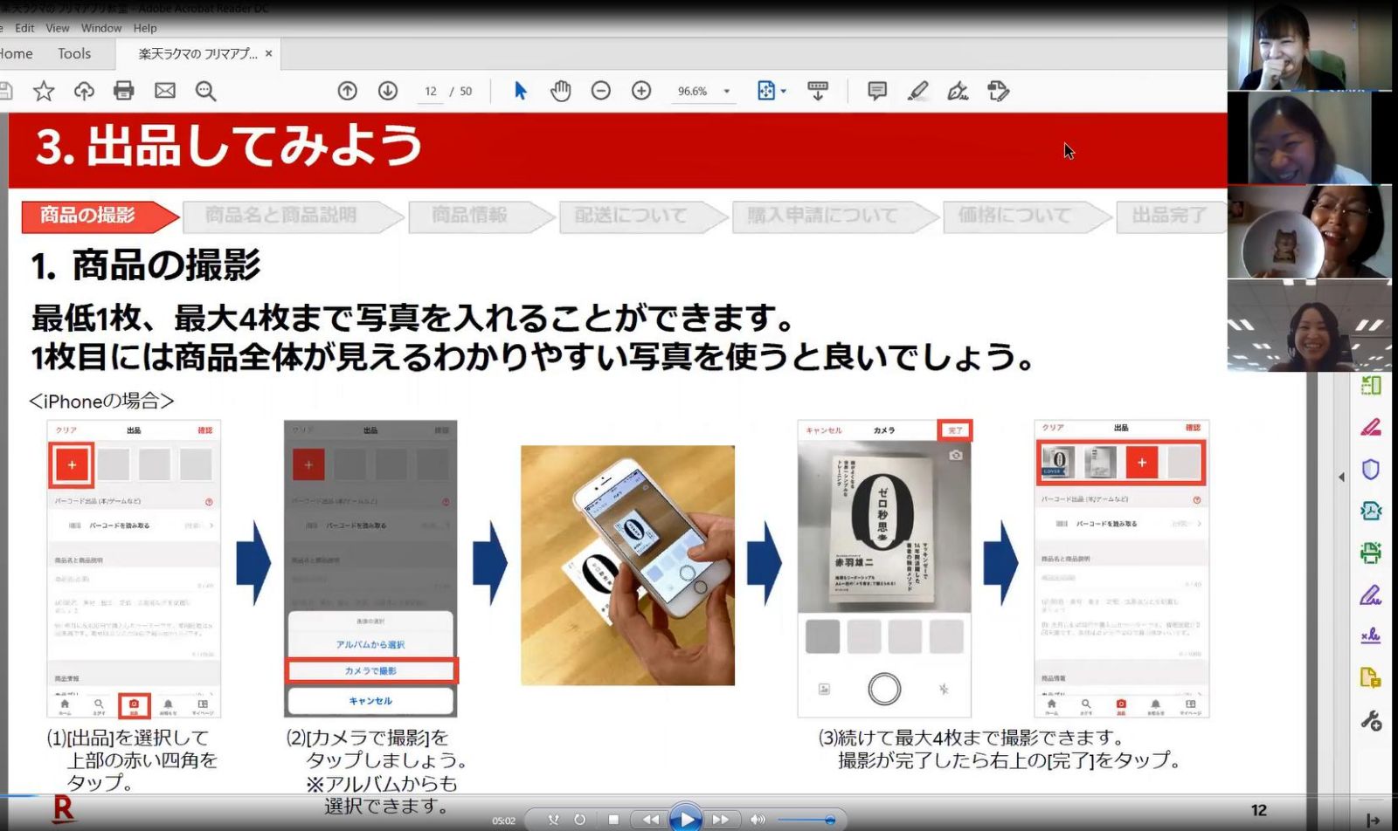
Task: Open the purple Fill & Sign tool in sidebar
Action: (1371, 595)
